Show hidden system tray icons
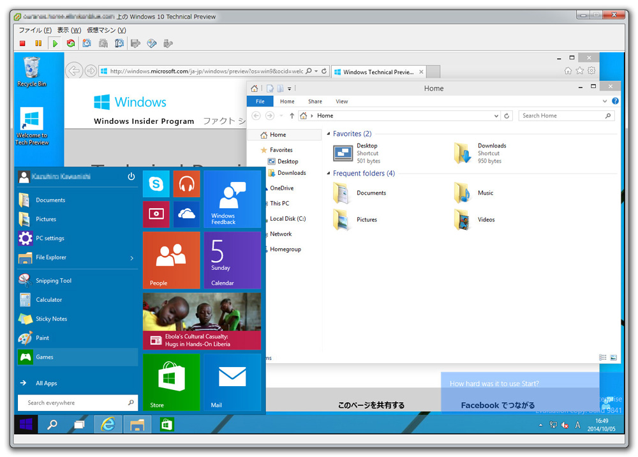Screen dimensions: 638x457 click(540, 425)
